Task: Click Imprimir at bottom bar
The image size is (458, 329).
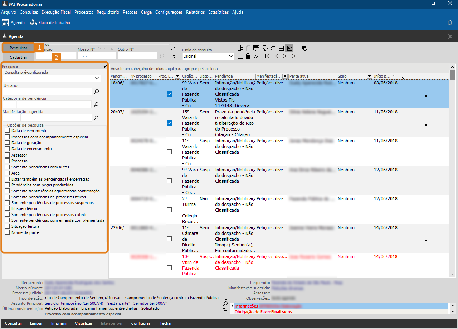Action: point(59,323)
